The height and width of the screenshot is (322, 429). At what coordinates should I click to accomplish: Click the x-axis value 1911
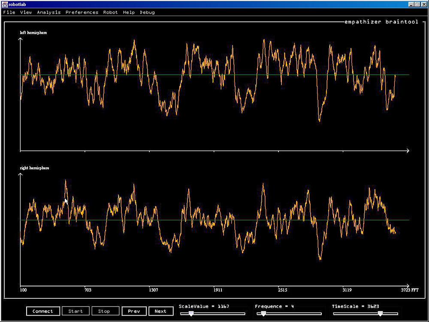[x=218, y=290]
